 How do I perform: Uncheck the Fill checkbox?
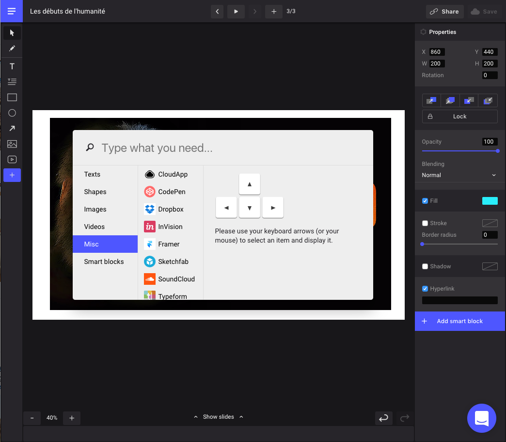click(425, 201)
